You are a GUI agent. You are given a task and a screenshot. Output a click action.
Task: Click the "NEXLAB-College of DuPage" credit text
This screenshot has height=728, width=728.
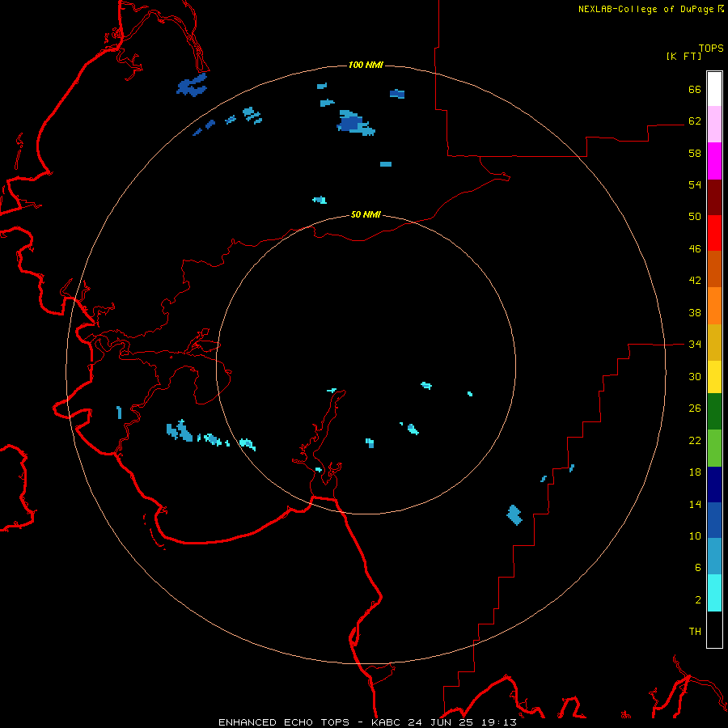645,9
